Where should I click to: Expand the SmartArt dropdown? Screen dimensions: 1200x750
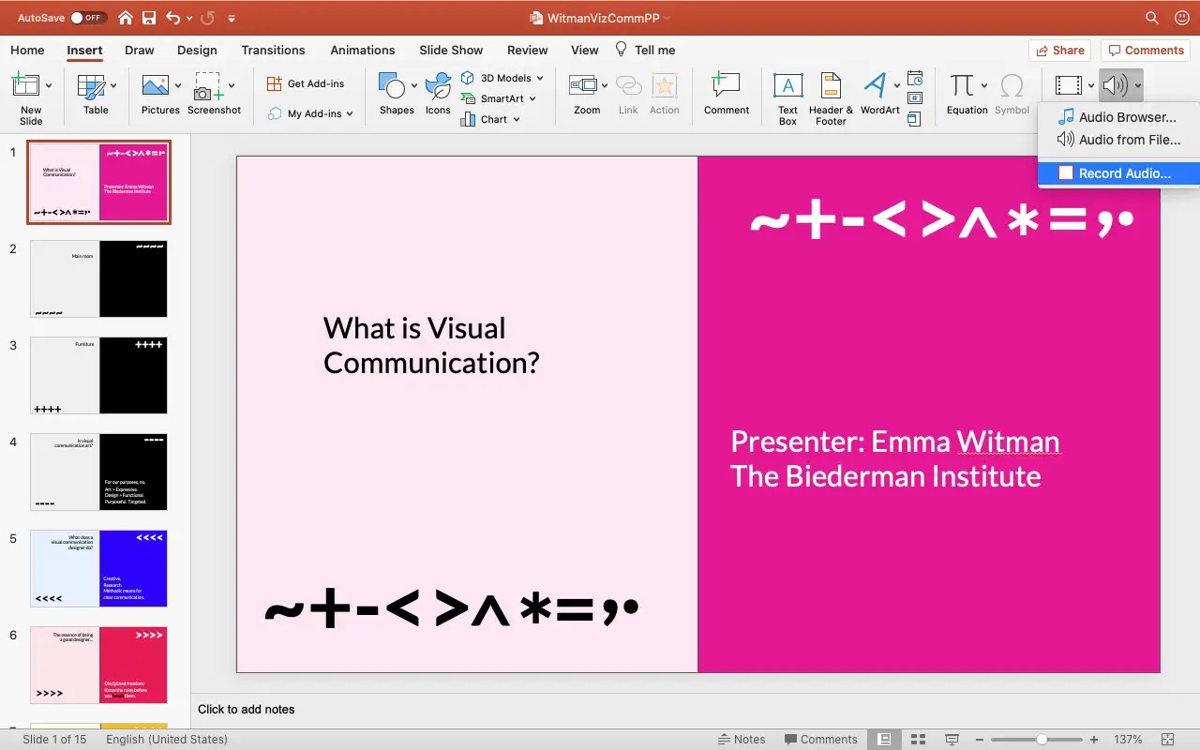[x=532, y=98]
